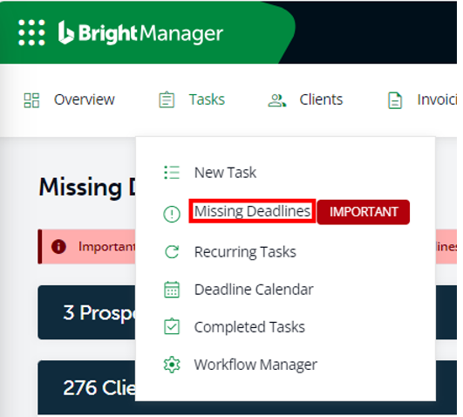Click the Completed Tasks checkmark icon

[x=172, y=326]
